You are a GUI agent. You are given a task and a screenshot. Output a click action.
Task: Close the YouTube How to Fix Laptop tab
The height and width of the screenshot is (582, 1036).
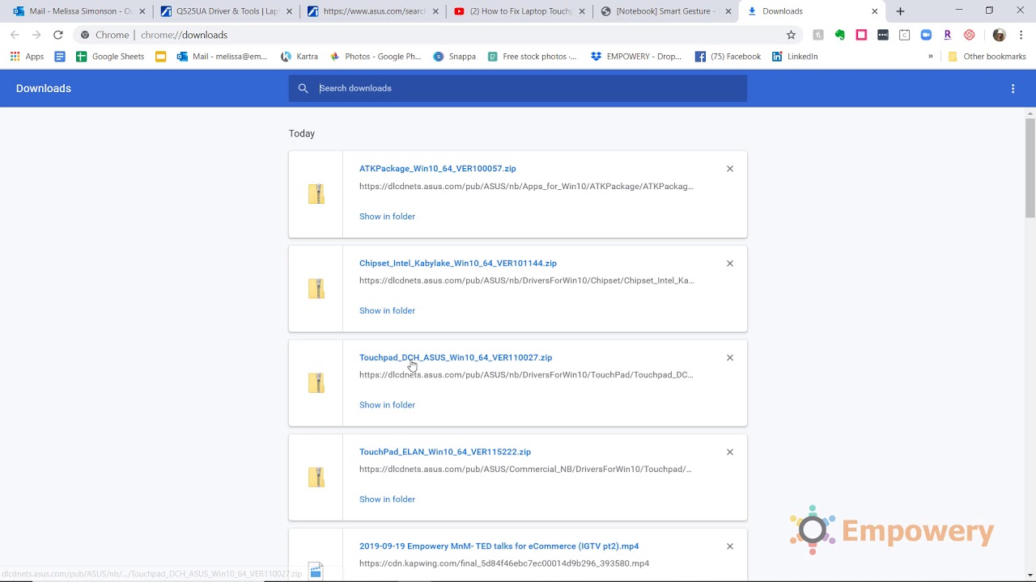[583, 11]
